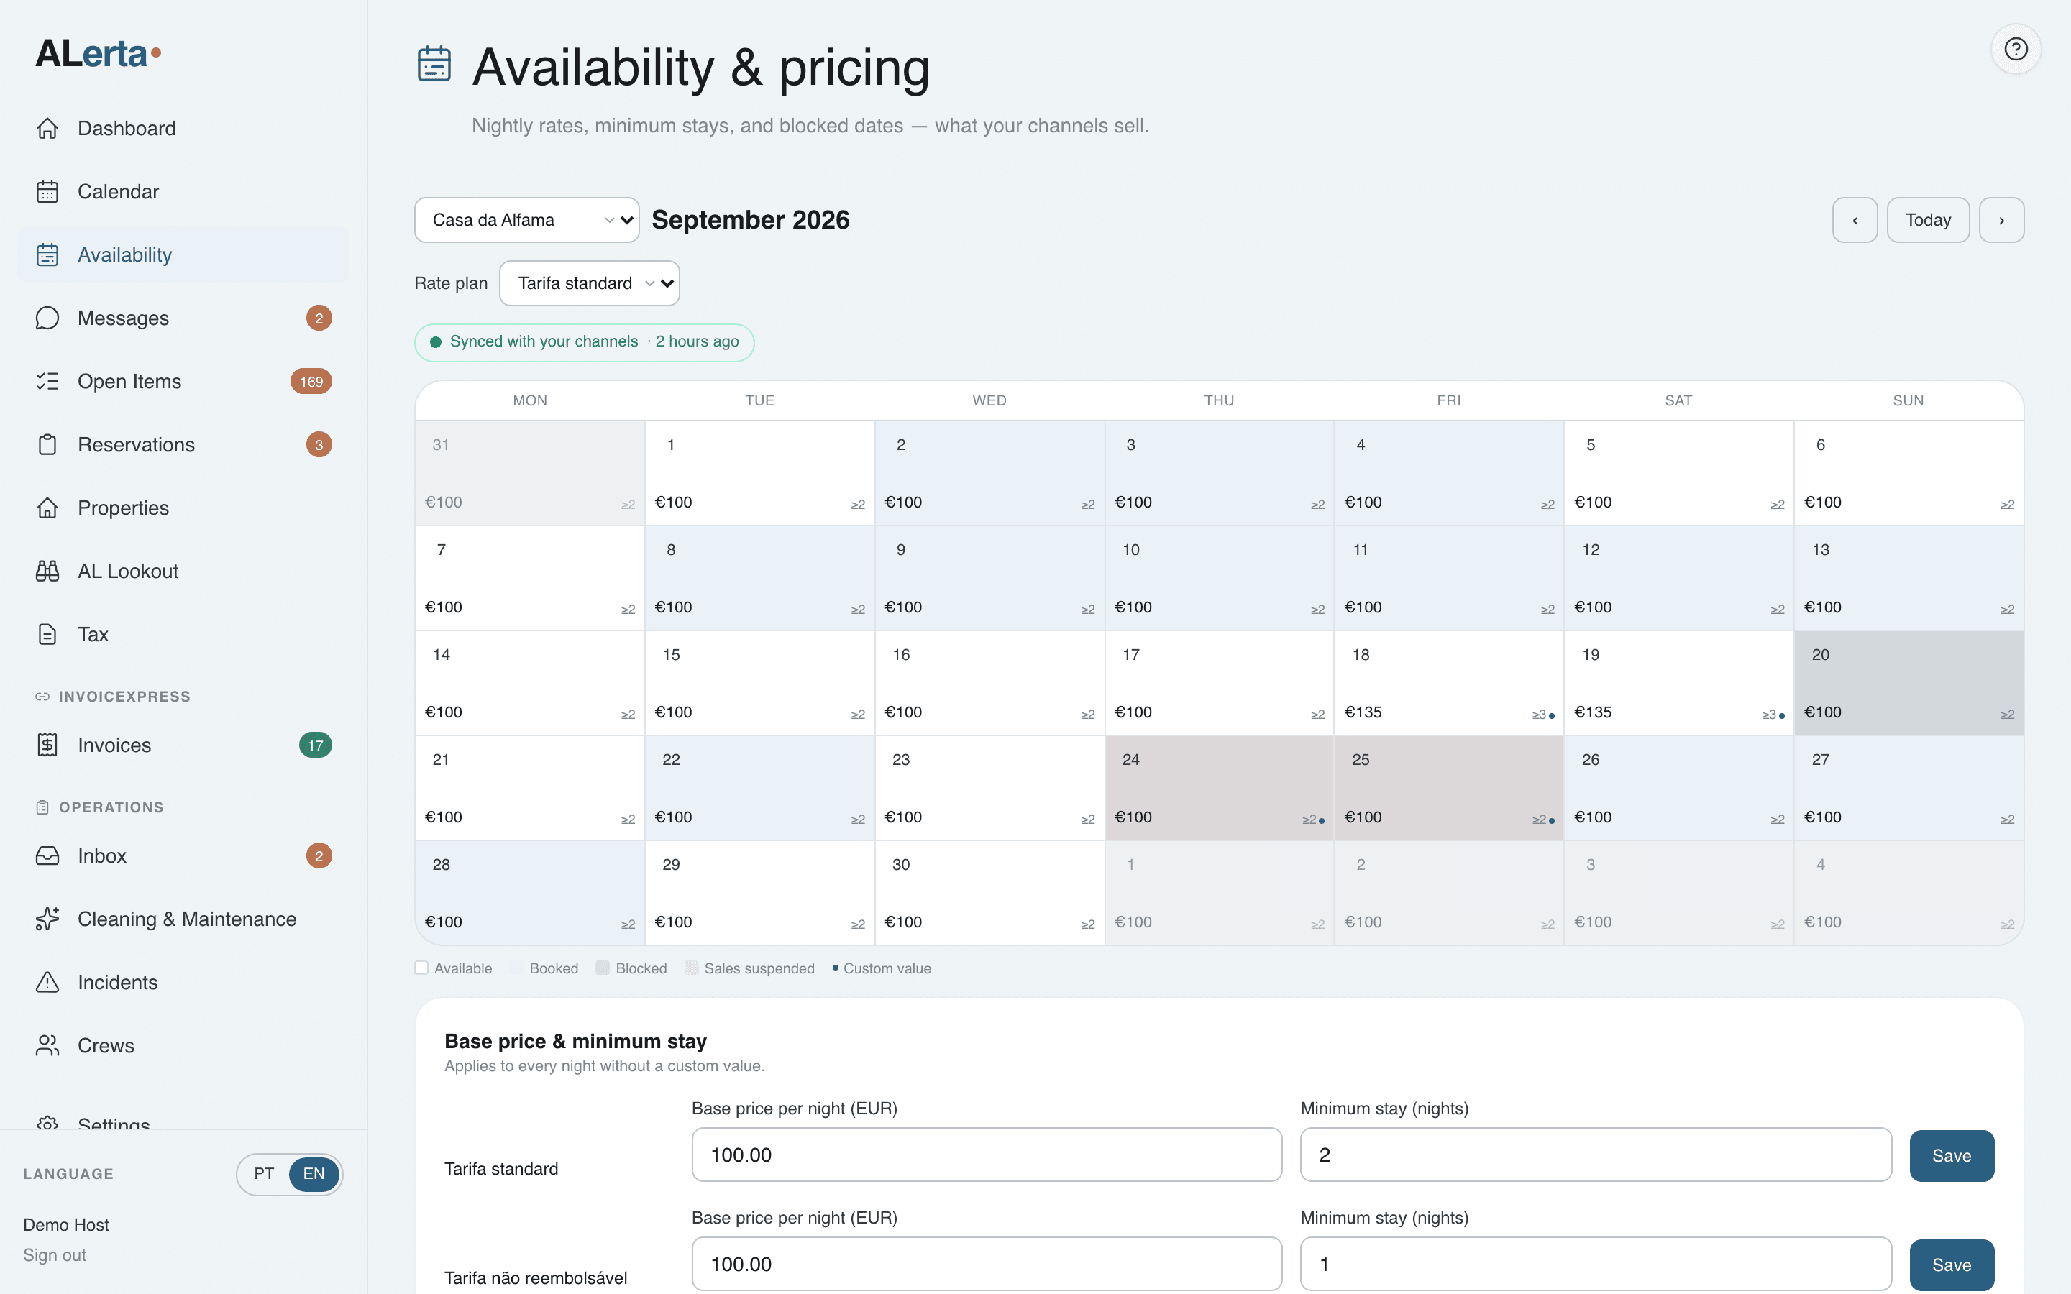Viewport: 2071px width, 1294px height.
Task: Switch language to PT
Action: (x=264, y=1173)
